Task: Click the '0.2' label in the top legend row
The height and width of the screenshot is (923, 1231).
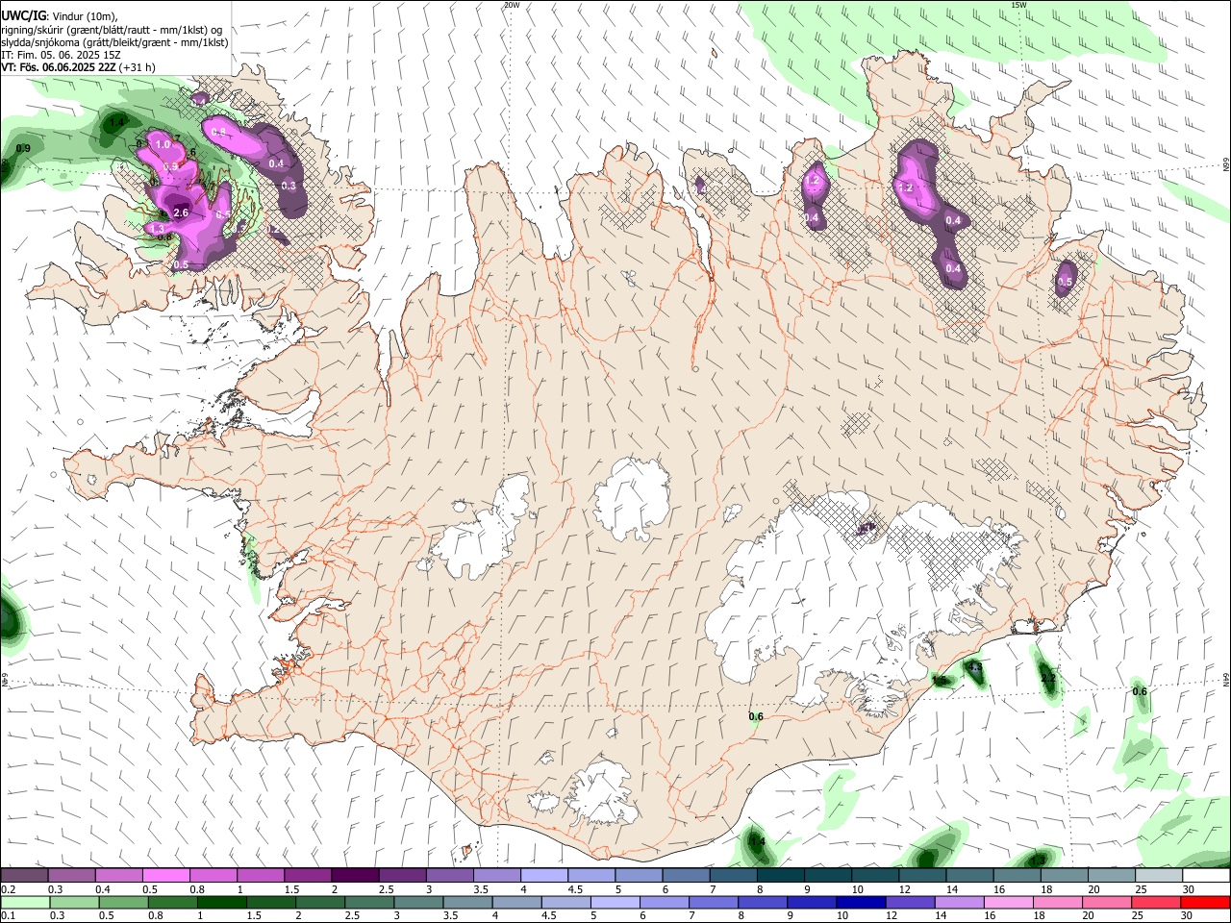Action: click(x=8, y=889)
